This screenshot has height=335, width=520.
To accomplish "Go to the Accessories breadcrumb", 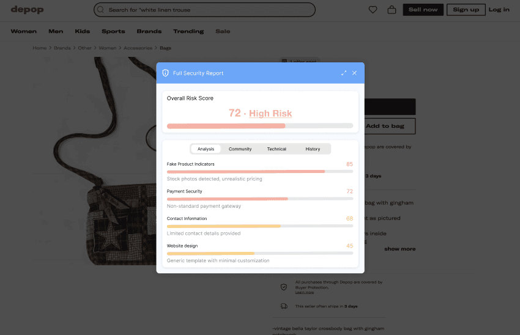I will (138, 48).
